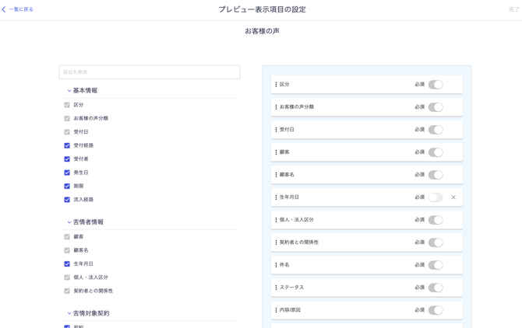The height and width of the screenshot is (328, 522).
Task: Uncheck the 期限 checkbox
Action: click(67, 187)
